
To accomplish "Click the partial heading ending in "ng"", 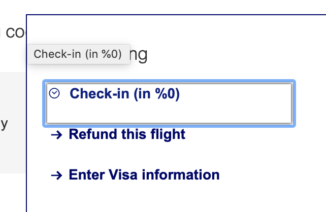I will (139, 54).
